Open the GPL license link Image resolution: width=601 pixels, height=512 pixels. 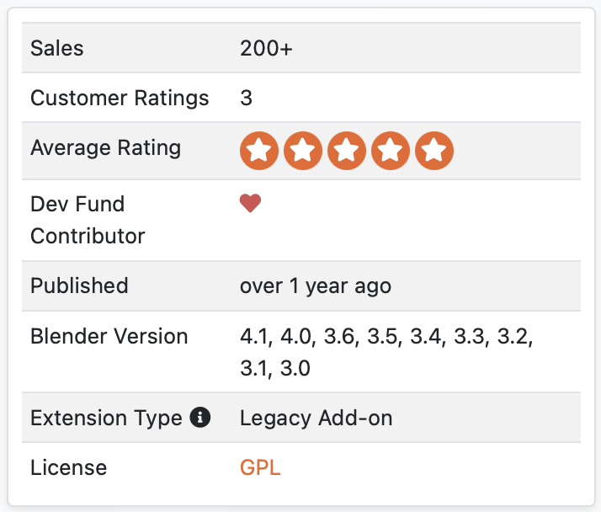(x=260, y=467)
